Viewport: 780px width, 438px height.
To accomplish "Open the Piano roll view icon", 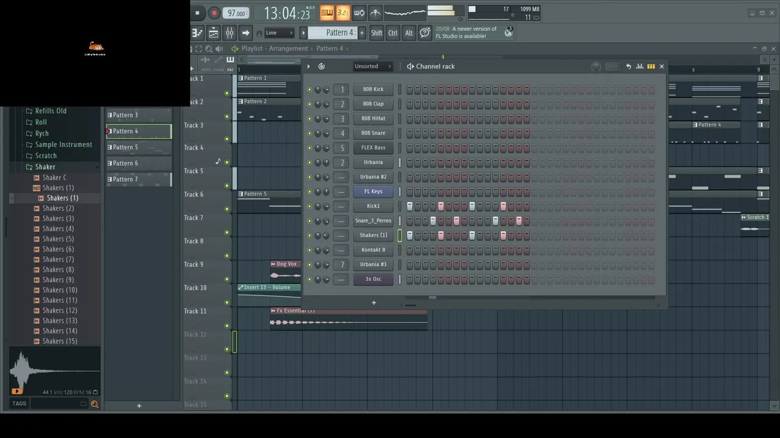I will coord(197,33).
